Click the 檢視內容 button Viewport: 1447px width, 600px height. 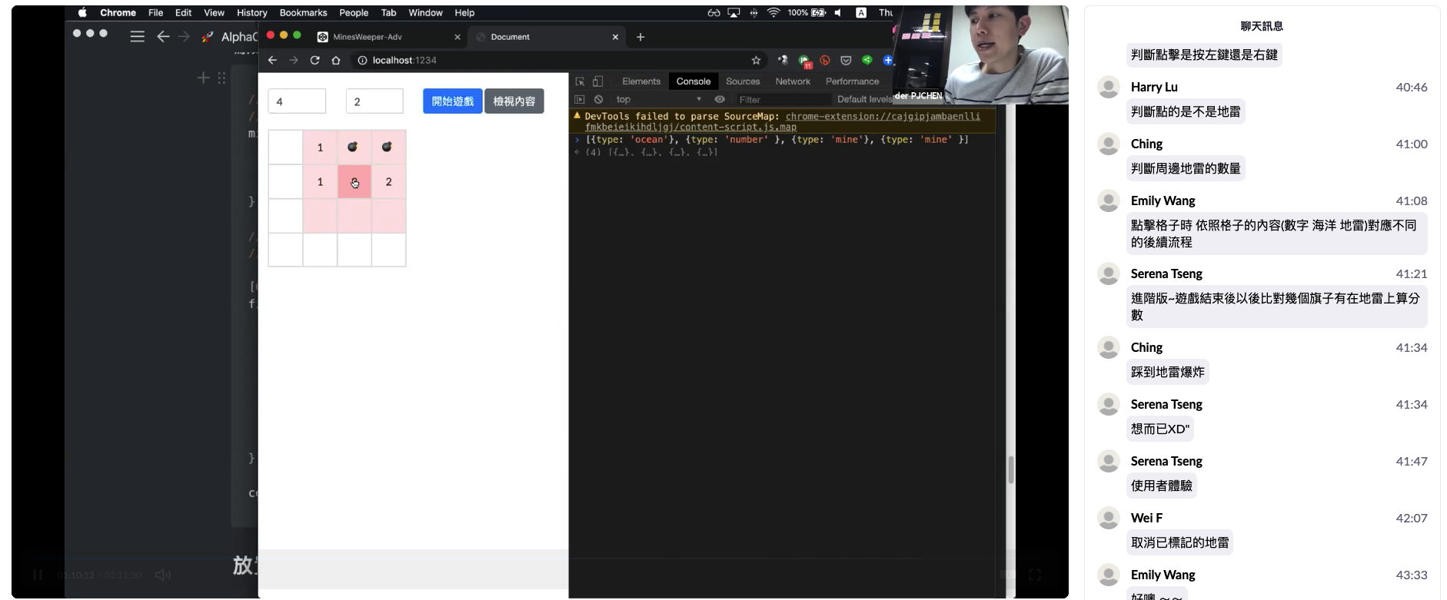coord(514,101)
